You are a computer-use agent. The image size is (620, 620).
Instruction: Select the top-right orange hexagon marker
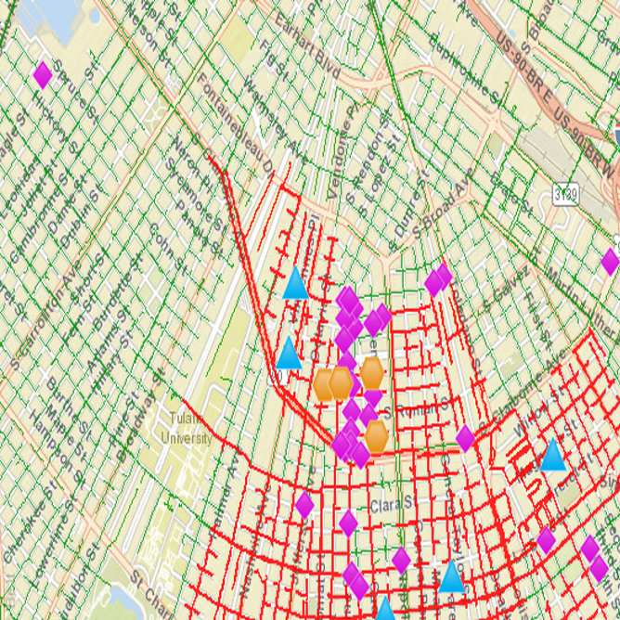coord(371,373)
